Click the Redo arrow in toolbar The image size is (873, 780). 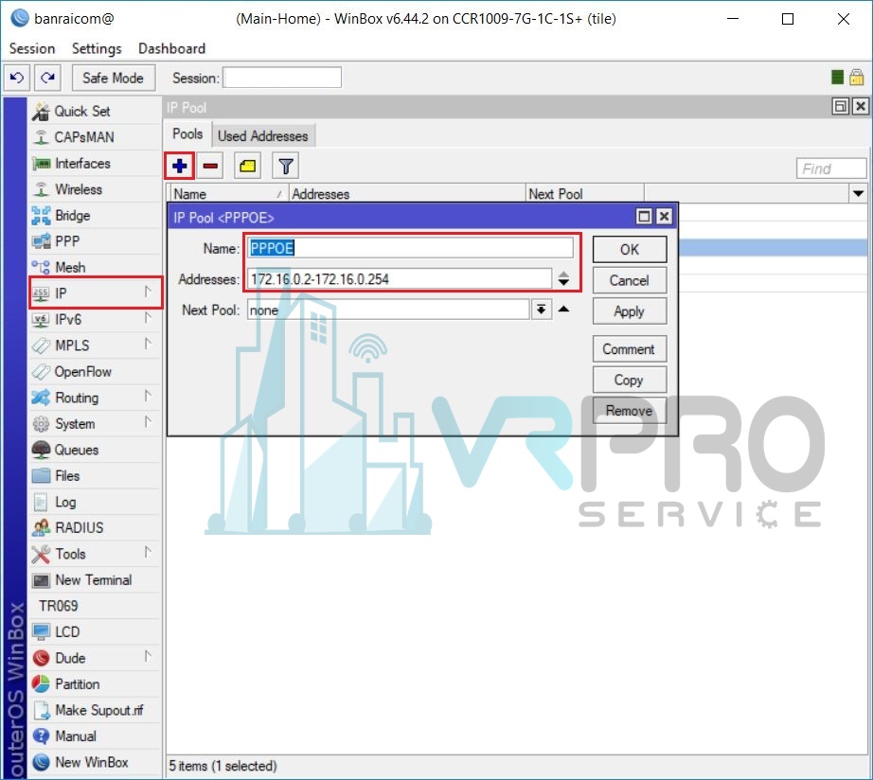click(x=48, y=78)
